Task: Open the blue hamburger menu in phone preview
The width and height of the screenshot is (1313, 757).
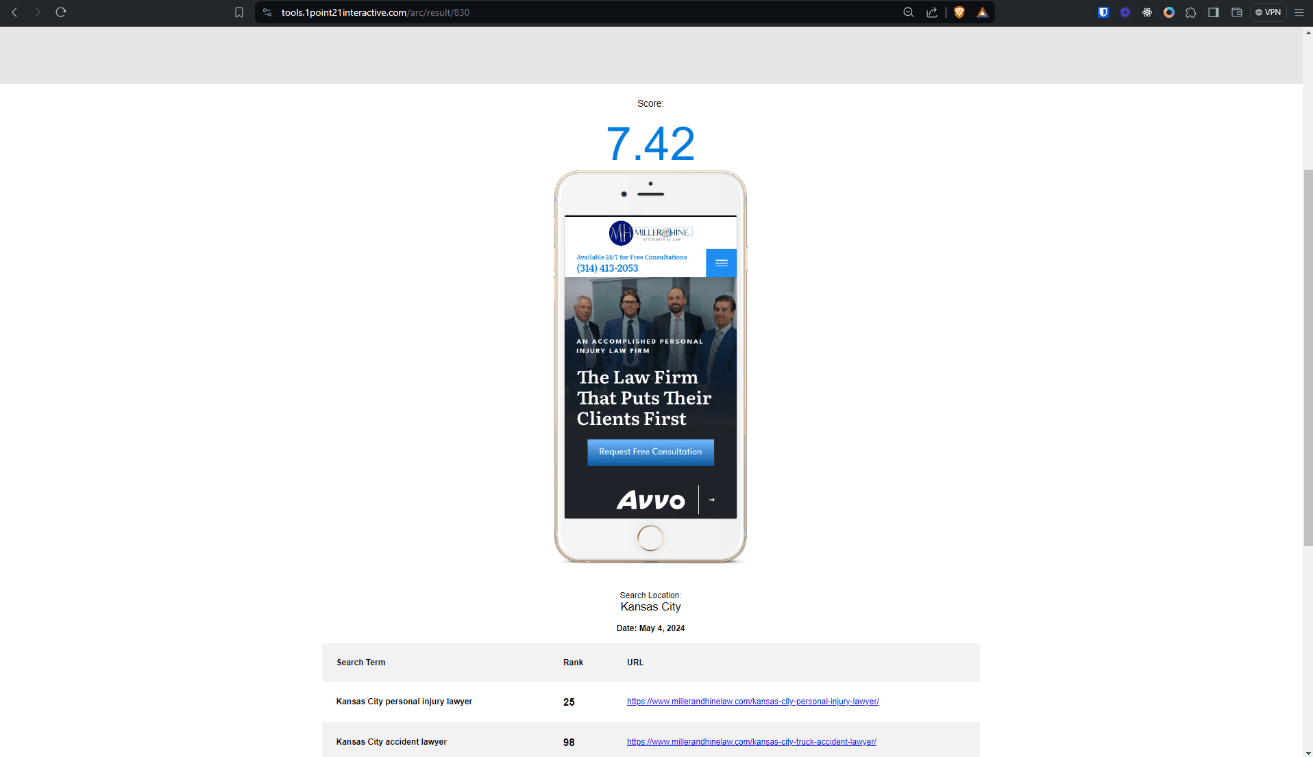Action: (721, 263)
